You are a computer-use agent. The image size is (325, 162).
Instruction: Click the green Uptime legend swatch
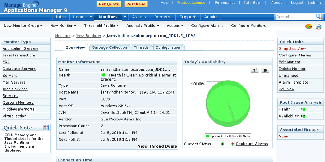point(208,136)
